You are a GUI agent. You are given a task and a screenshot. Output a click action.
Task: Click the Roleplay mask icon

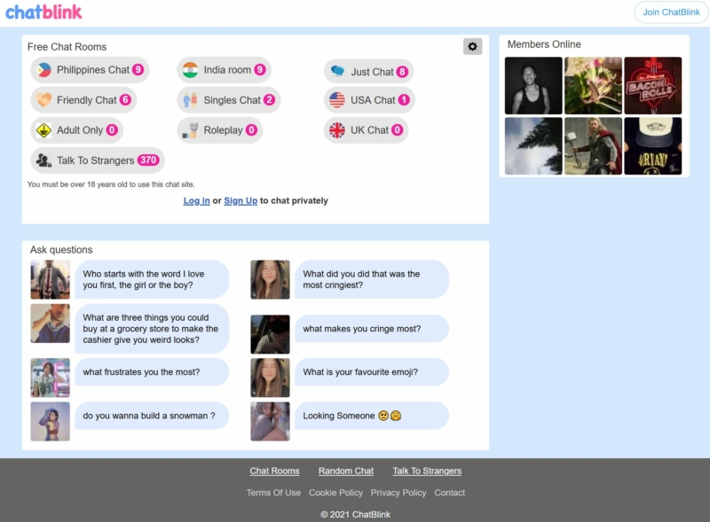190,130
